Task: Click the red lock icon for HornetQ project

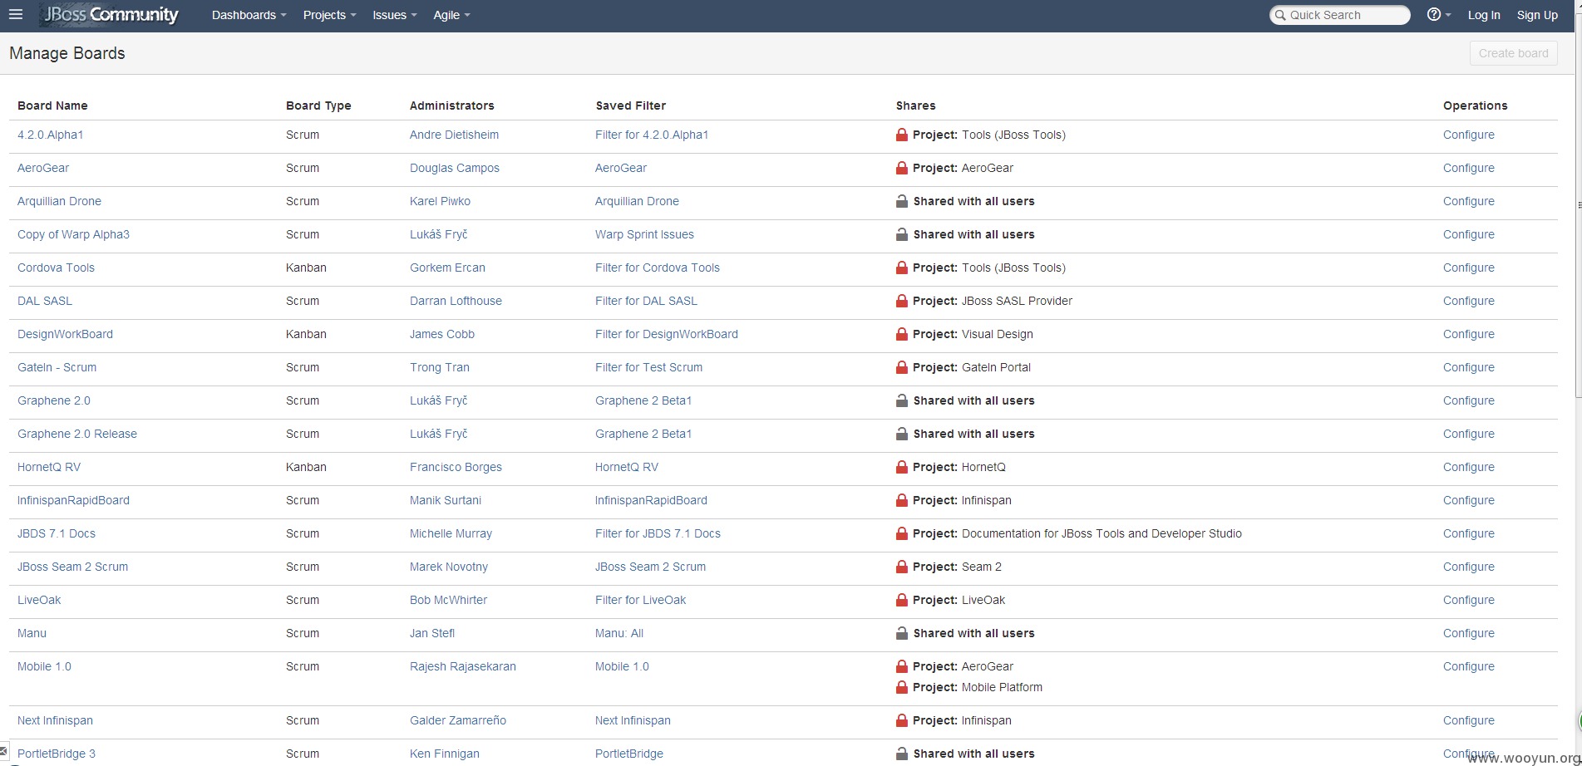Action: pos(901,467)
